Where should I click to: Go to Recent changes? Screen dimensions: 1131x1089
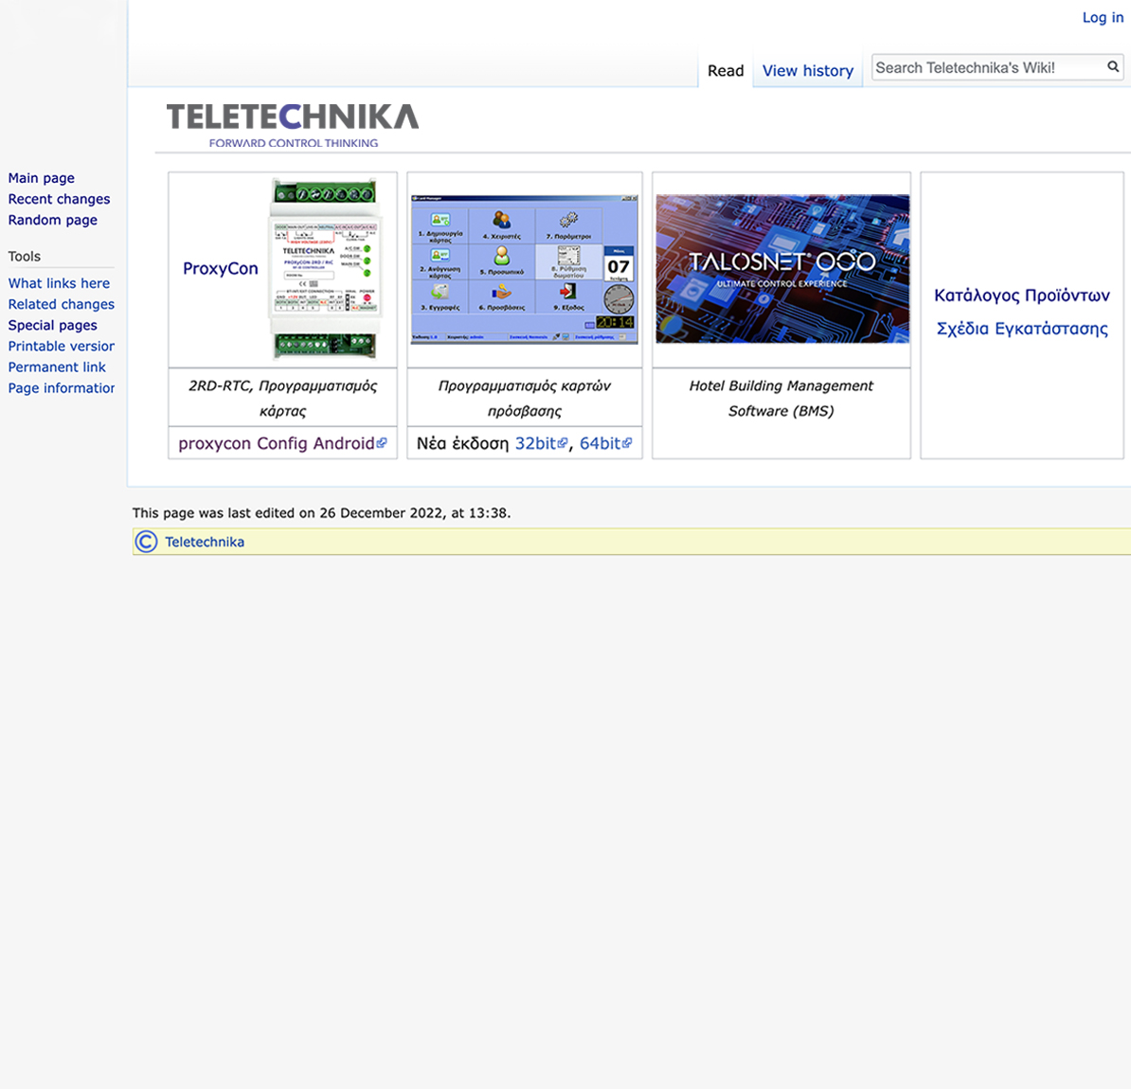click(x=59, y=199)
